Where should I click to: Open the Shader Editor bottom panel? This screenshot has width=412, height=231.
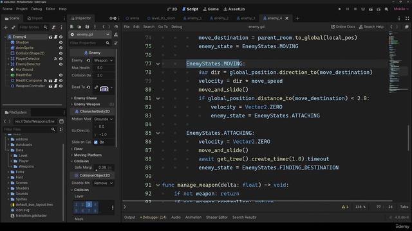[x=217, y=218]
